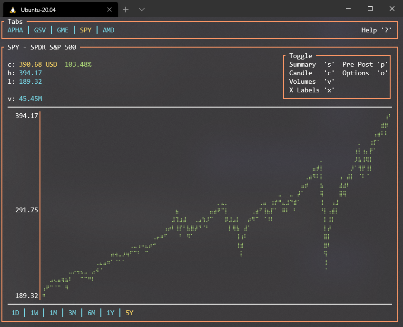Select the Ubuntu-20.04 tab title

pyautogui.click(x=38, y=10)
